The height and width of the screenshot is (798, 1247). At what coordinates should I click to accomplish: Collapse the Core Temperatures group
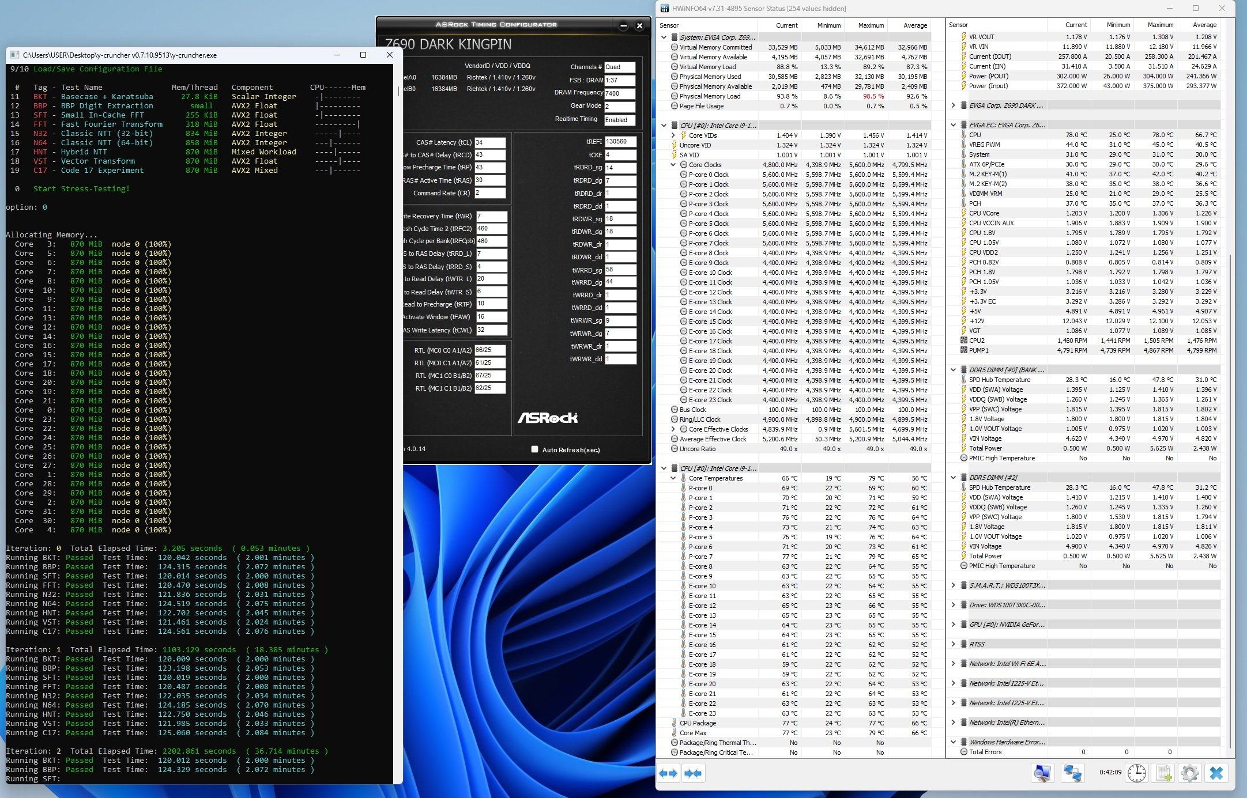tap(673, 478)
